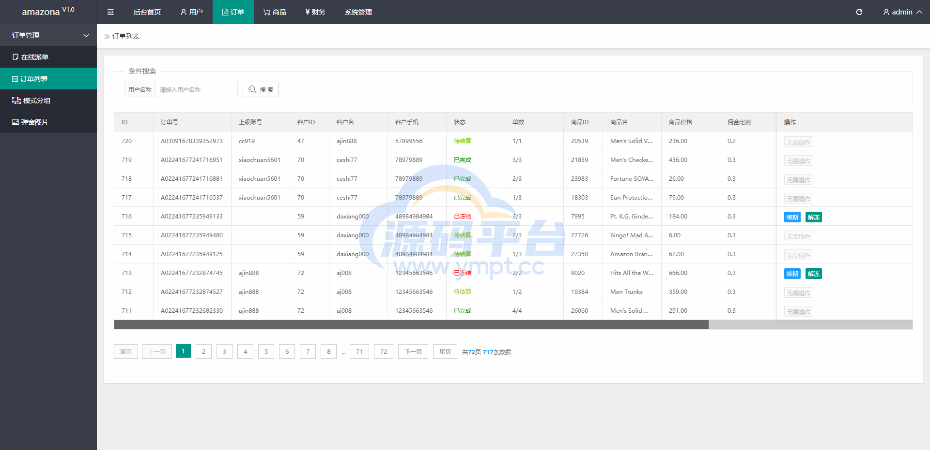Click product name Amazon Bran...

pyautogui.click(x=631, y=254)
